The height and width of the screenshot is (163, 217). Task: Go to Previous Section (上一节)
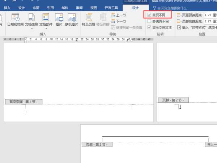[119, 15]
